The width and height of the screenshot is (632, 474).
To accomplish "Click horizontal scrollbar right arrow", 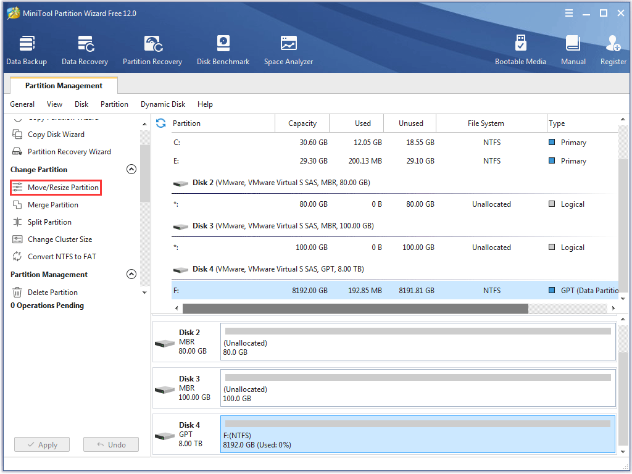I will [x=613, y=309].
